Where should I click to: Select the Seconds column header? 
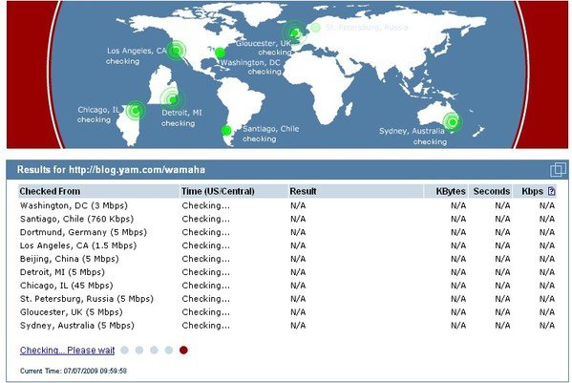click(x=491, y=191)
